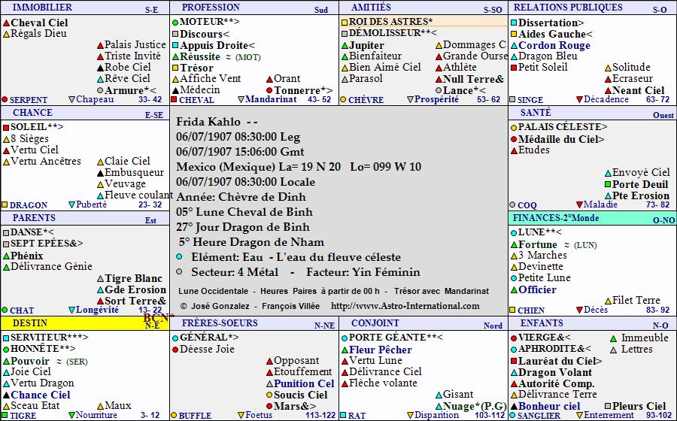Screen dimensions: 677x421
Task: Click the red circle beside SERPENT
Action: pos(5,99)
